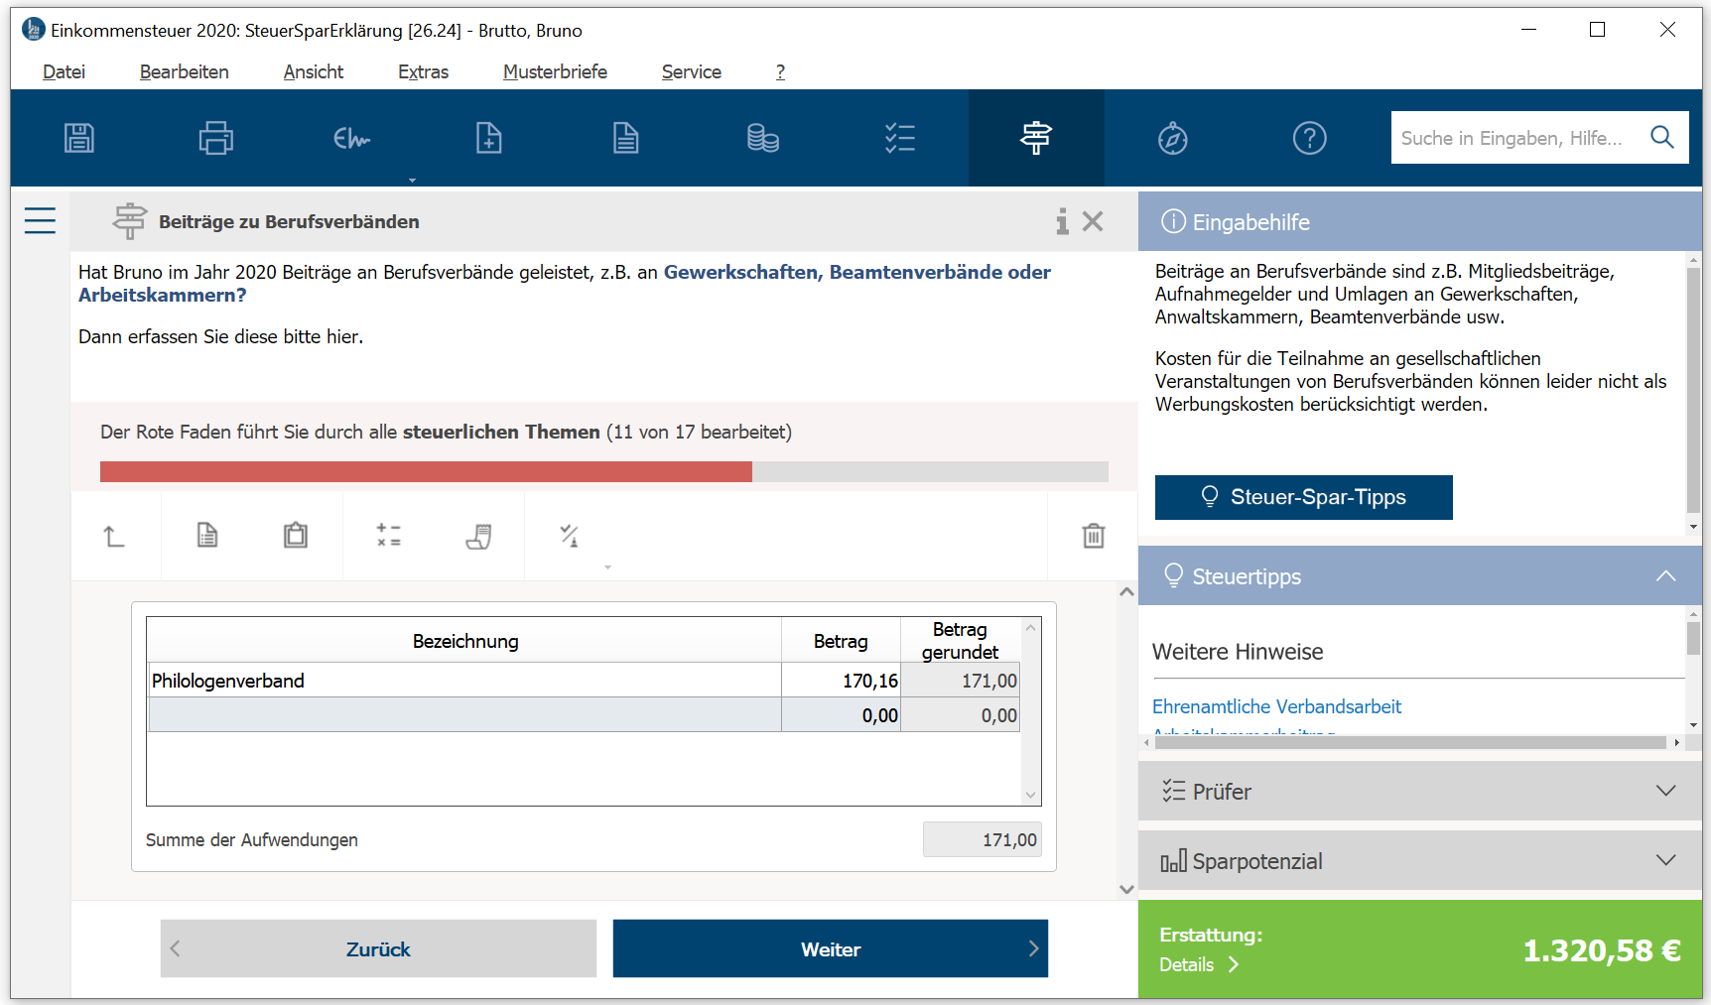Click the search input field
Image resolution: width=1711 pixels, height=1005 pixels.
(1514, 138)
